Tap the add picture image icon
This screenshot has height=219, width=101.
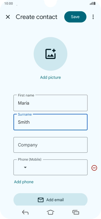pyautogui.click(x=51, y=54)
